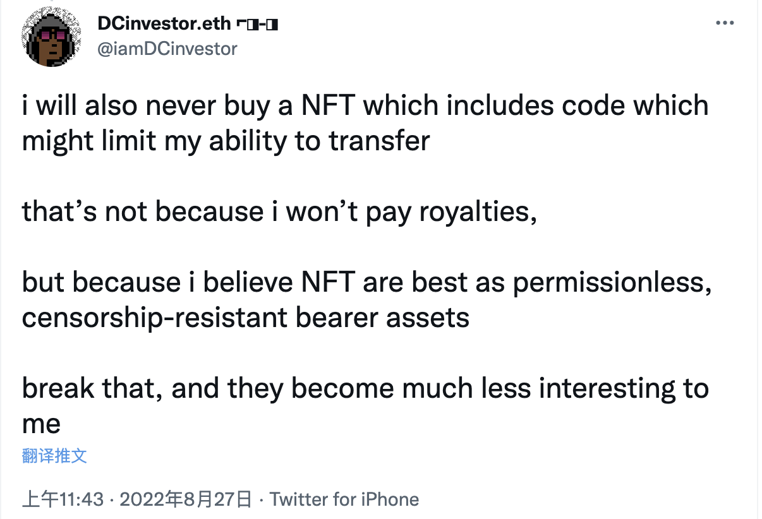Click the line starting "i will also never"
Viewport: 762px width, 519px height.
[365, 105]
